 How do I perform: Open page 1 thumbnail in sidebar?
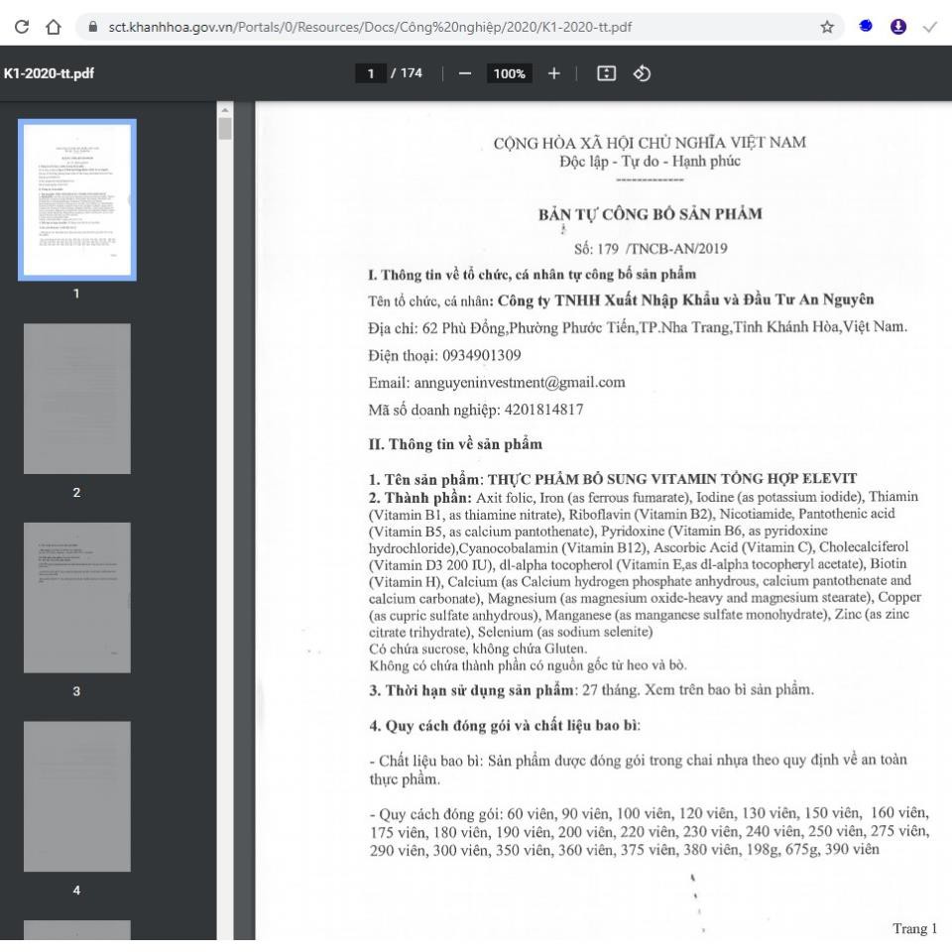pyautogui.click(x=77, y=199)
